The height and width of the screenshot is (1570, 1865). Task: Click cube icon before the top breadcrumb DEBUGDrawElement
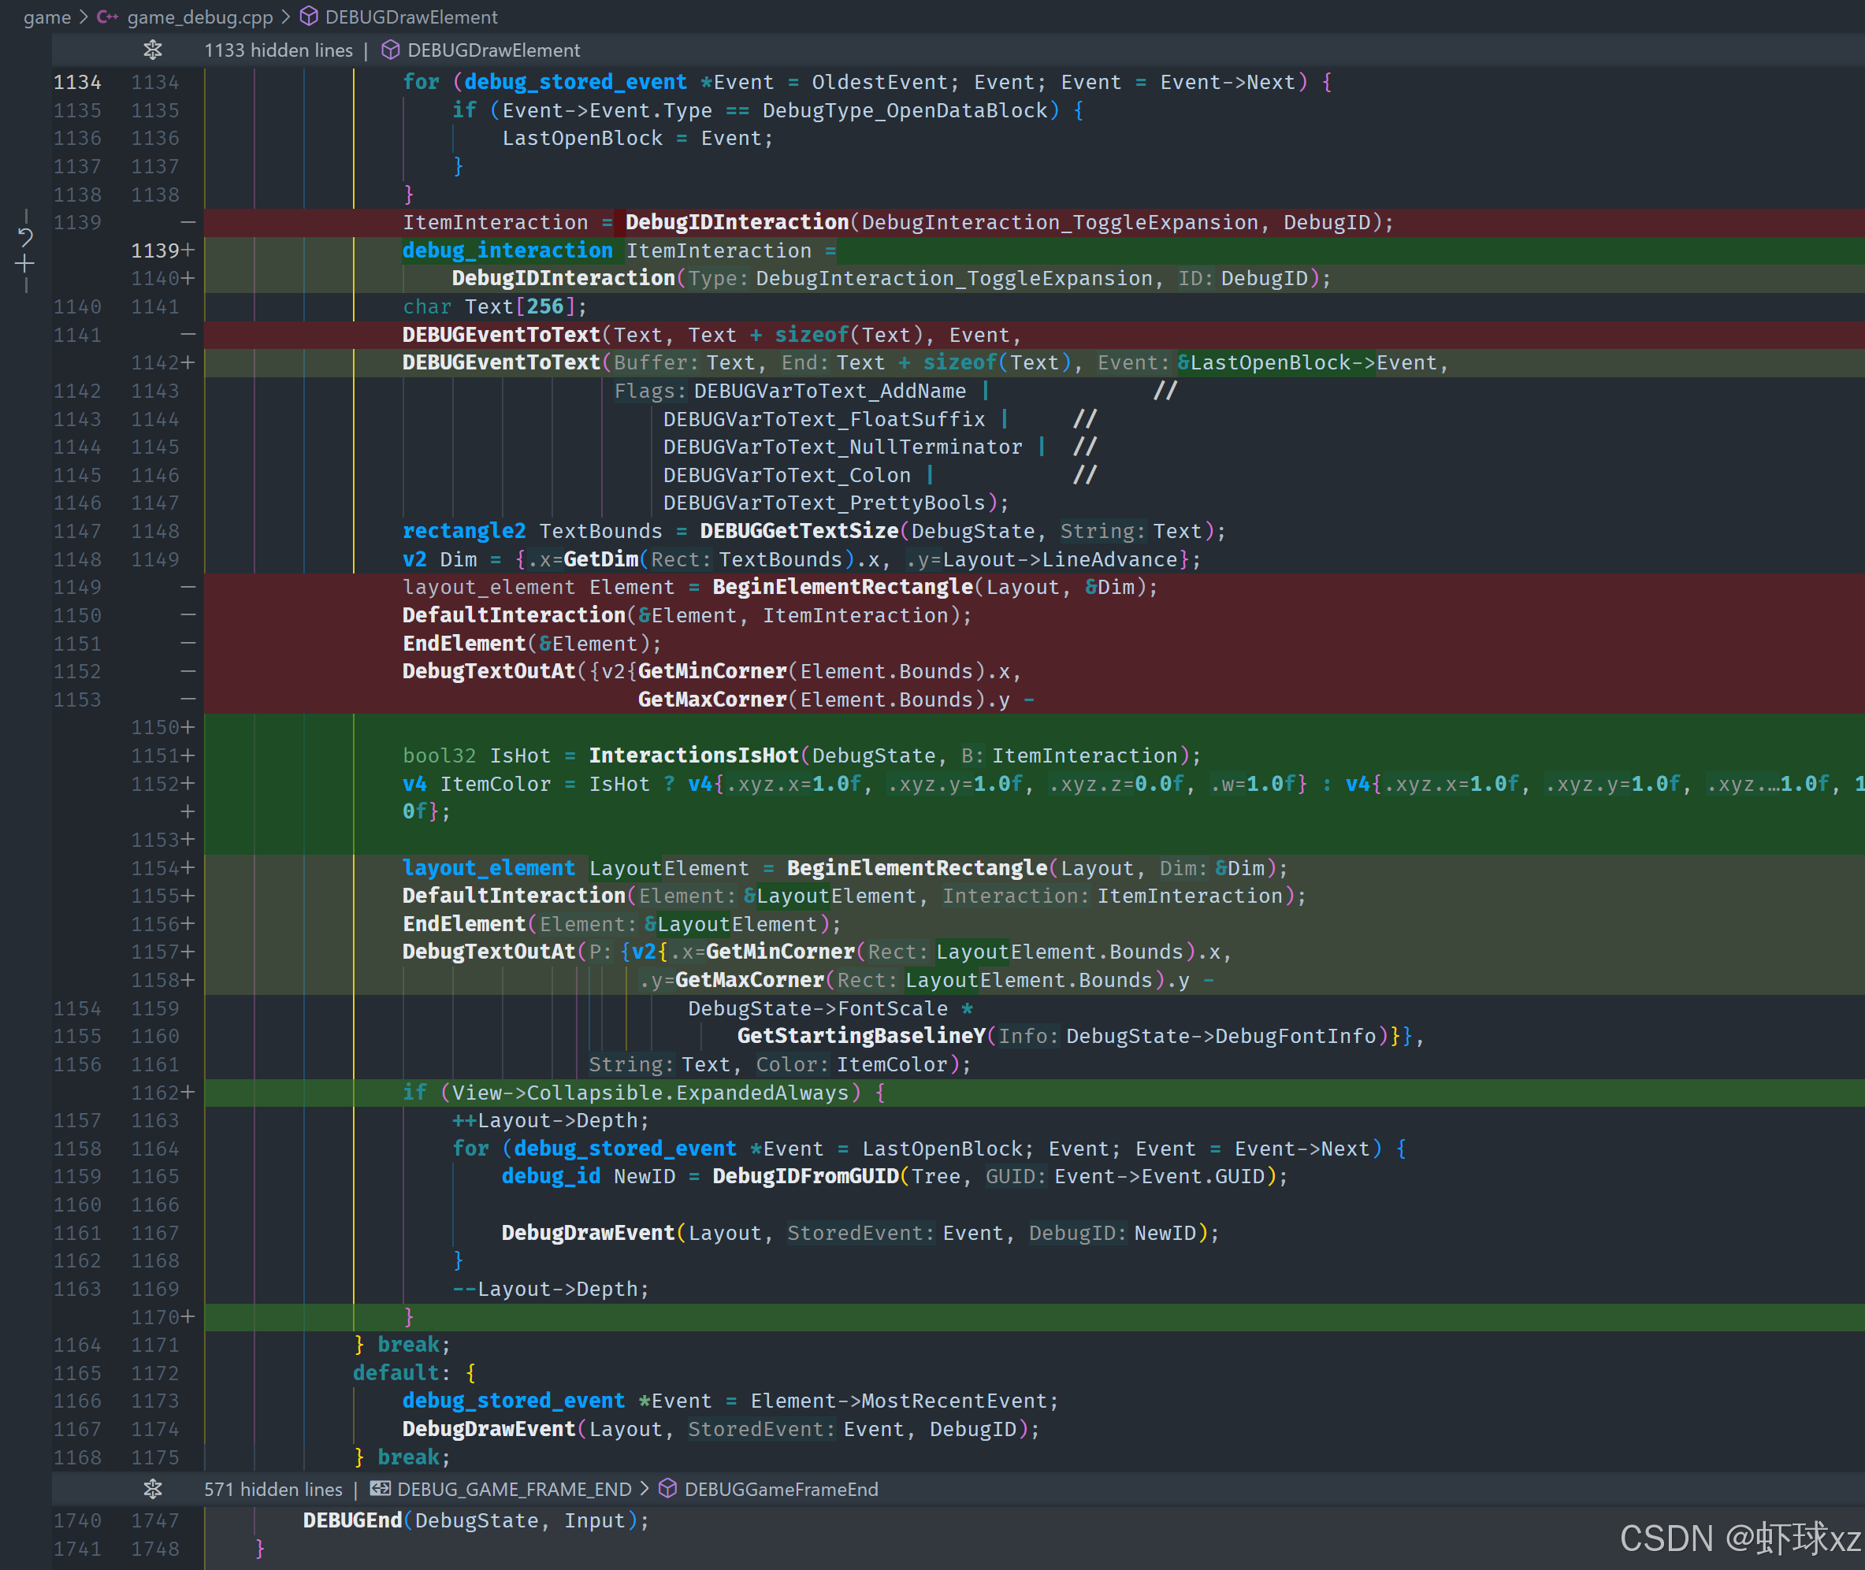(x=309, y=17)
